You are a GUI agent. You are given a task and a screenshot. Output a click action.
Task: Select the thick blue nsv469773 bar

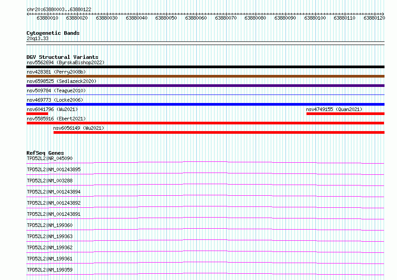point(205,104)
